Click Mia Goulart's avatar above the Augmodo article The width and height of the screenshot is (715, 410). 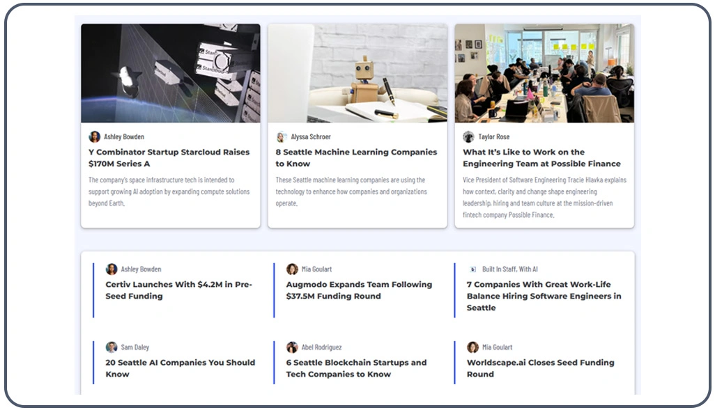[292, 269]
